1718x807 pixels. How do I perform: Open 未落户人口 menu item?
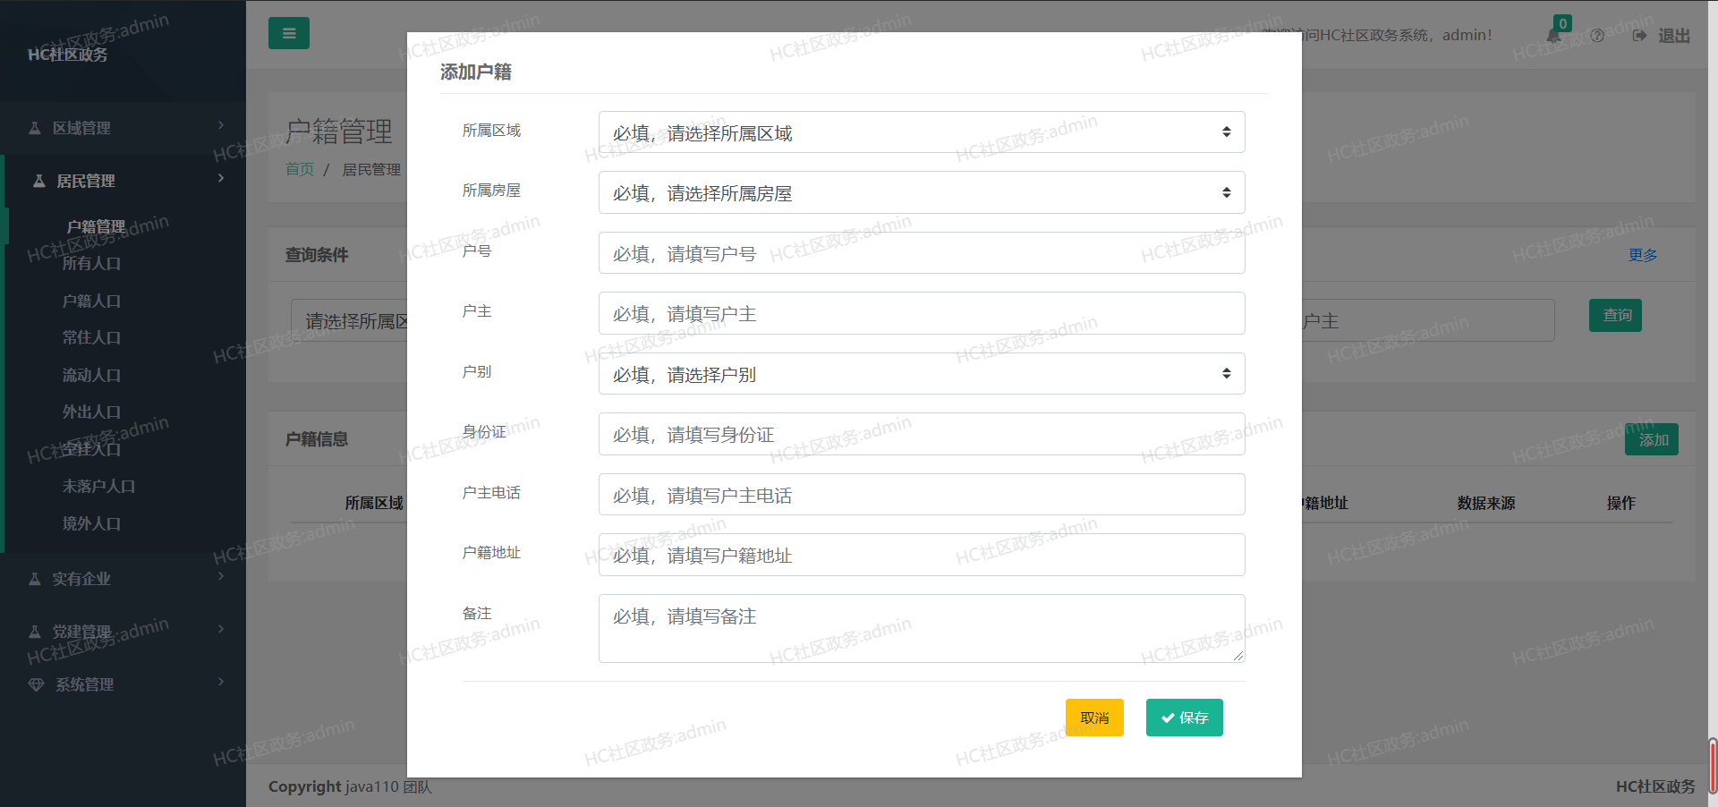(98, 486)
